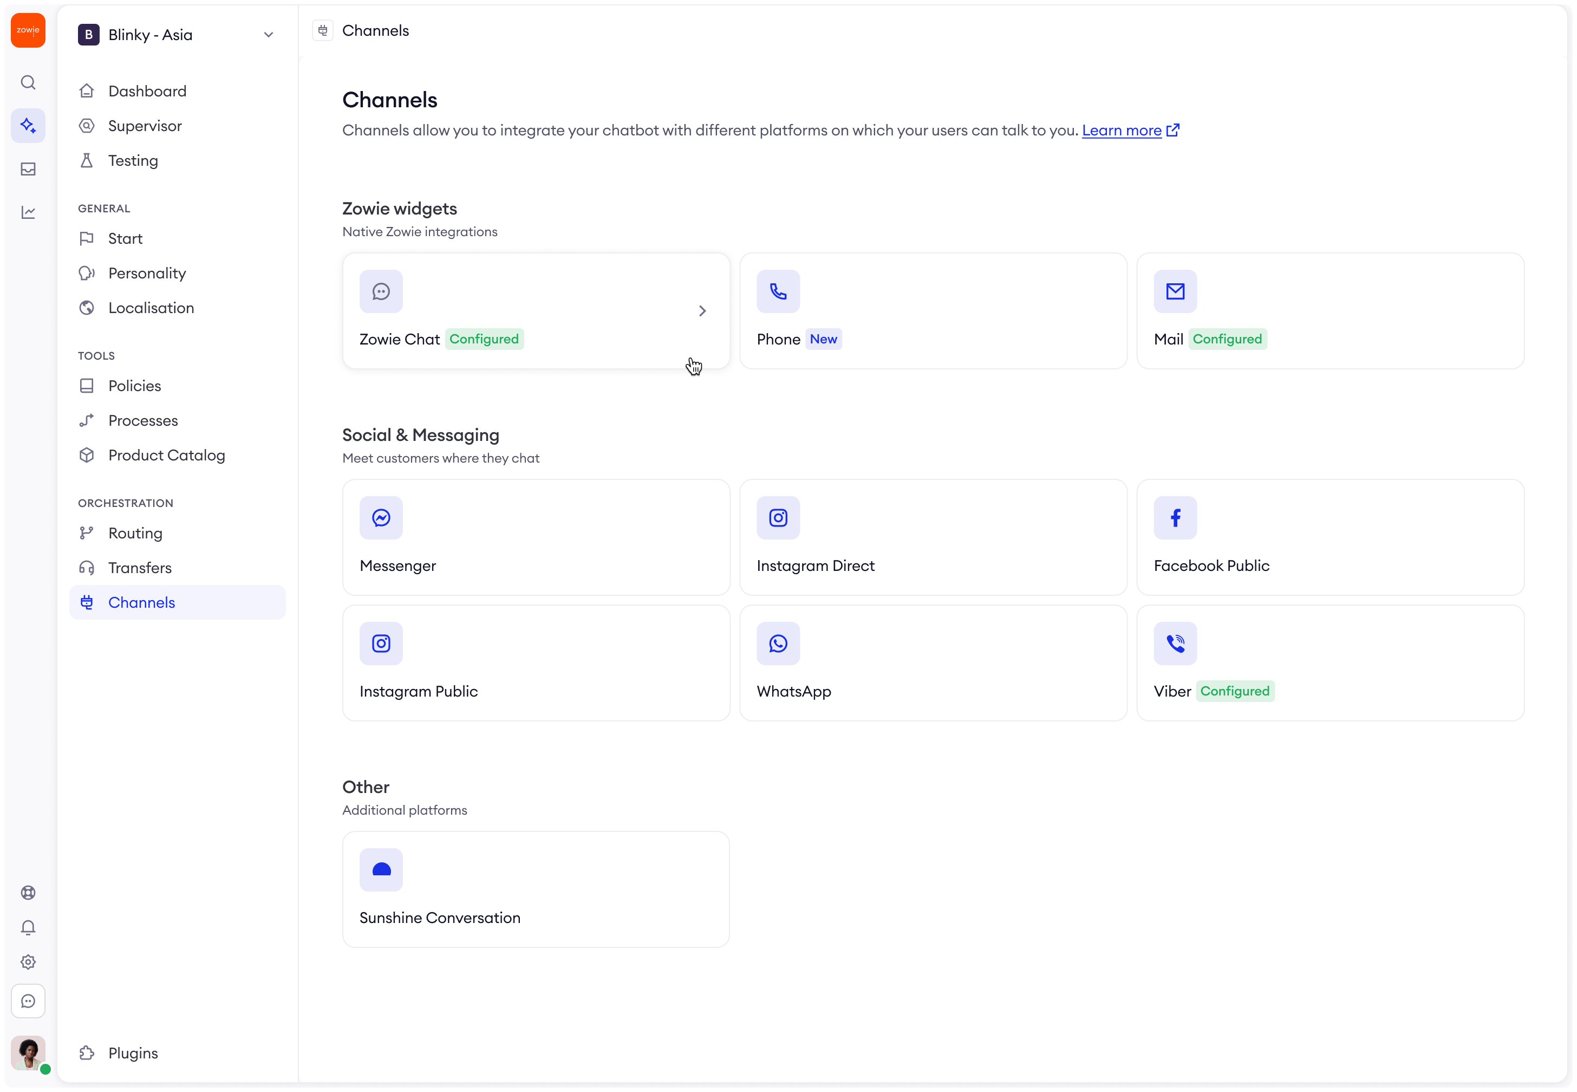Click the Transfers headset icon

coord(87,568)
